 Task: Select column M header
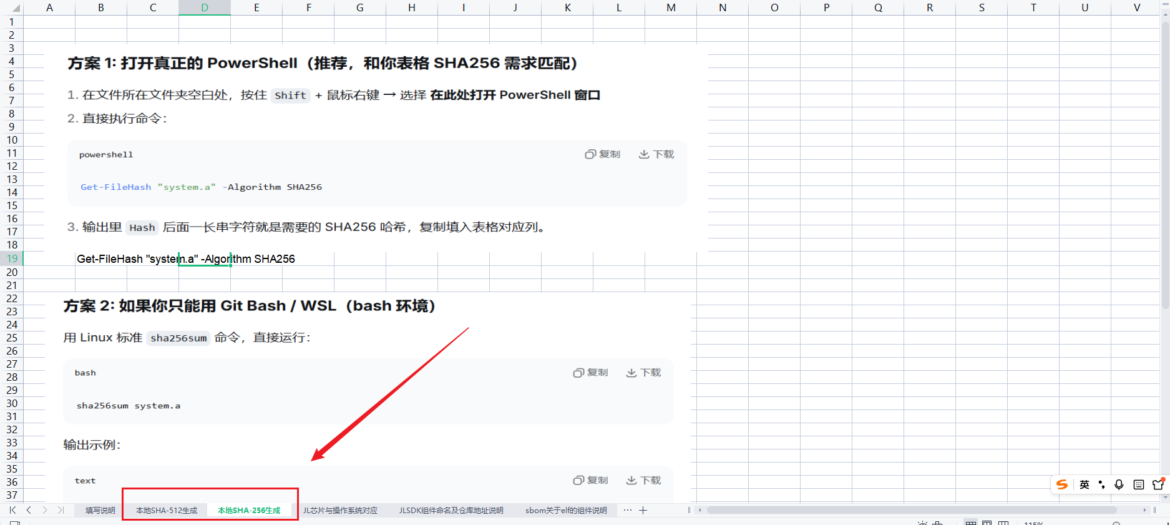[x=671, y=7]
